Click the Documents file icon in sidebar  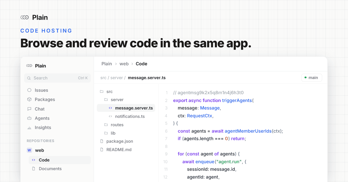click(34, 169)
